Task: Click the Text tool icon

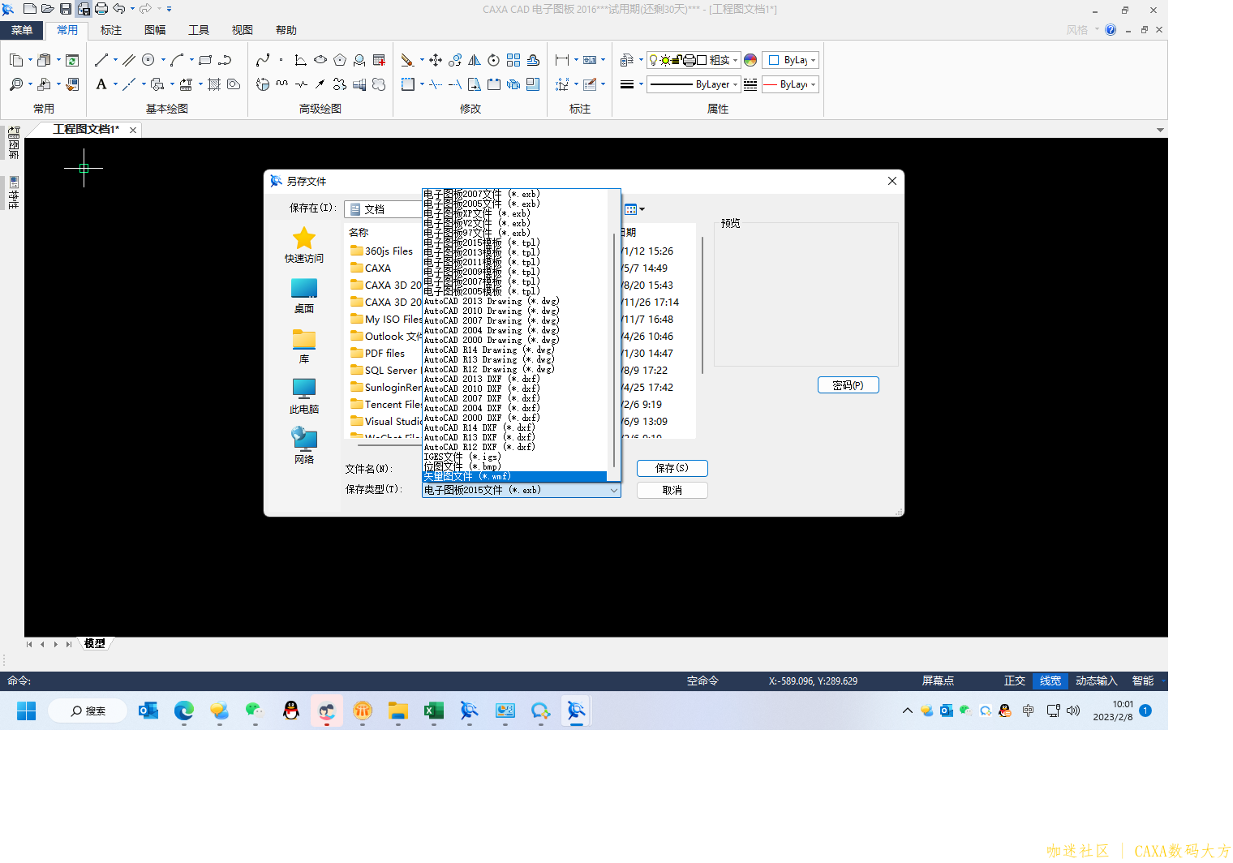Action: point(101,84)
